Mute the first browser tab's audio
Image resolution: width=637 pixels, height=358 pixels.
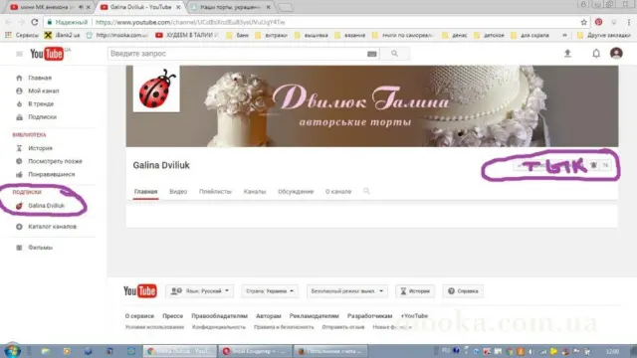[x=81, y=7]
